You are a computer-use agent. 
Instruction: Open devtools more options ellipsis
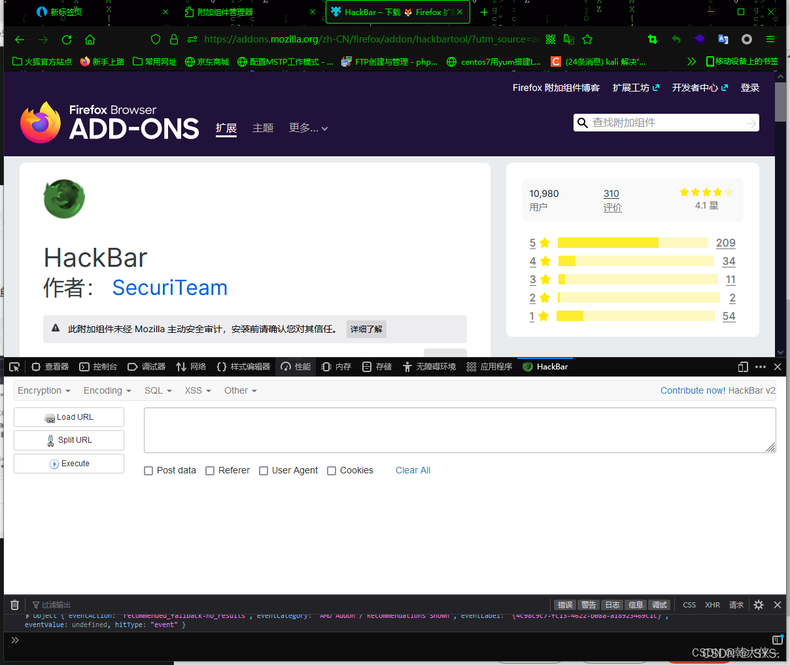click(x=761, y=367)
